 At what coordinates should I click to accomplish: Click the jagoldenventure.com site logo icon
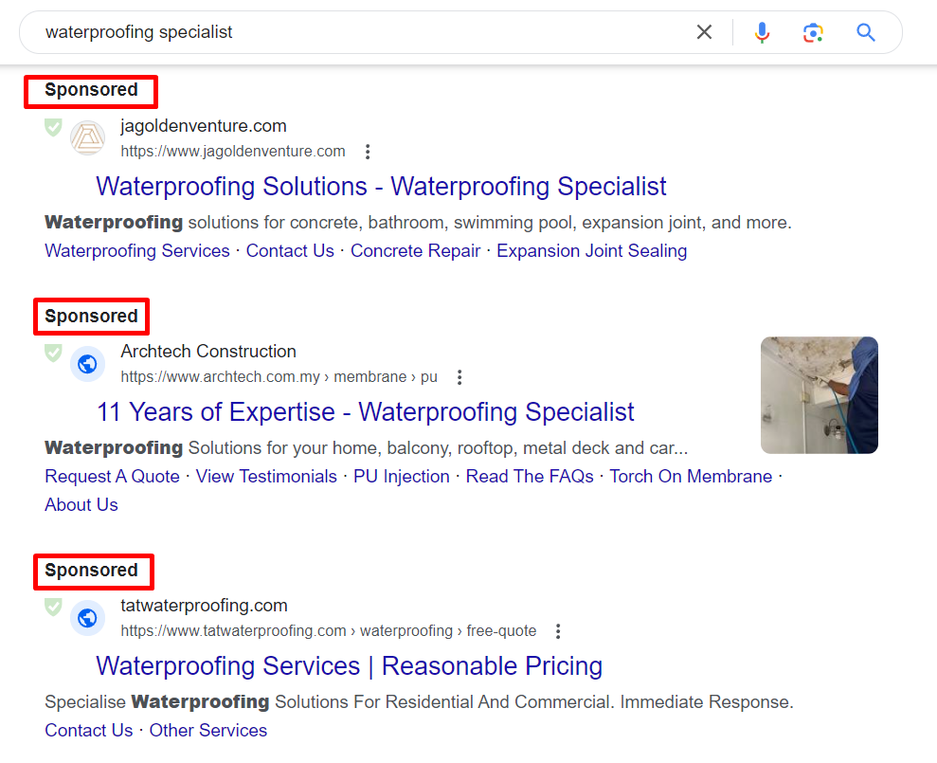point(88,138)
